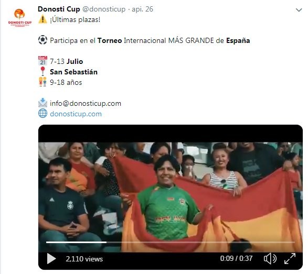Visit the donosticup.com link
The width and height of the screenshot is (308, 274).
coord(76,114)
